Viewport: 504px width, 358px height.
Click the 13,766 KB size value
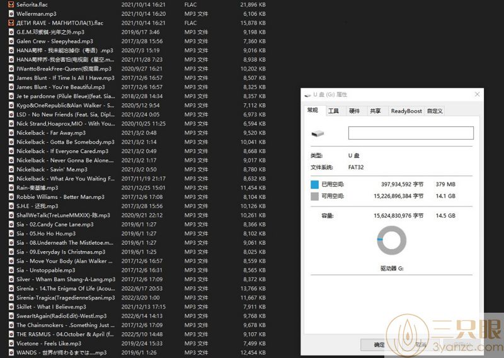pyautogui.click(x=253, y=288)
